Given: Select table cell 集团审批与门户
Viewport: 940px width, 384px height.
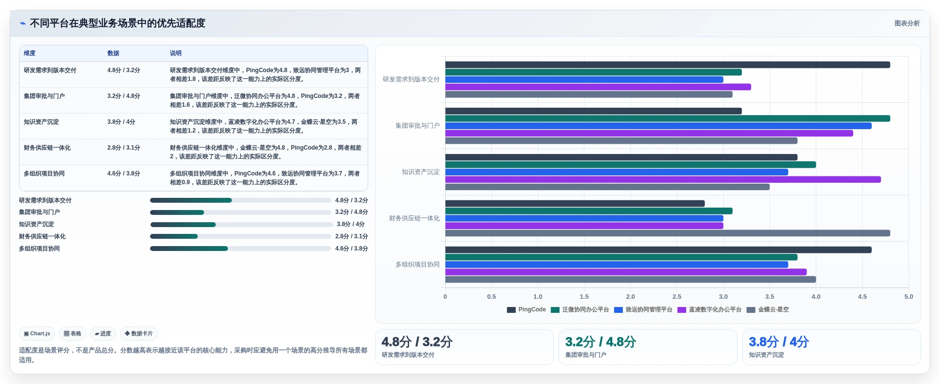Looking at the screenshot, I should point(44,96).
